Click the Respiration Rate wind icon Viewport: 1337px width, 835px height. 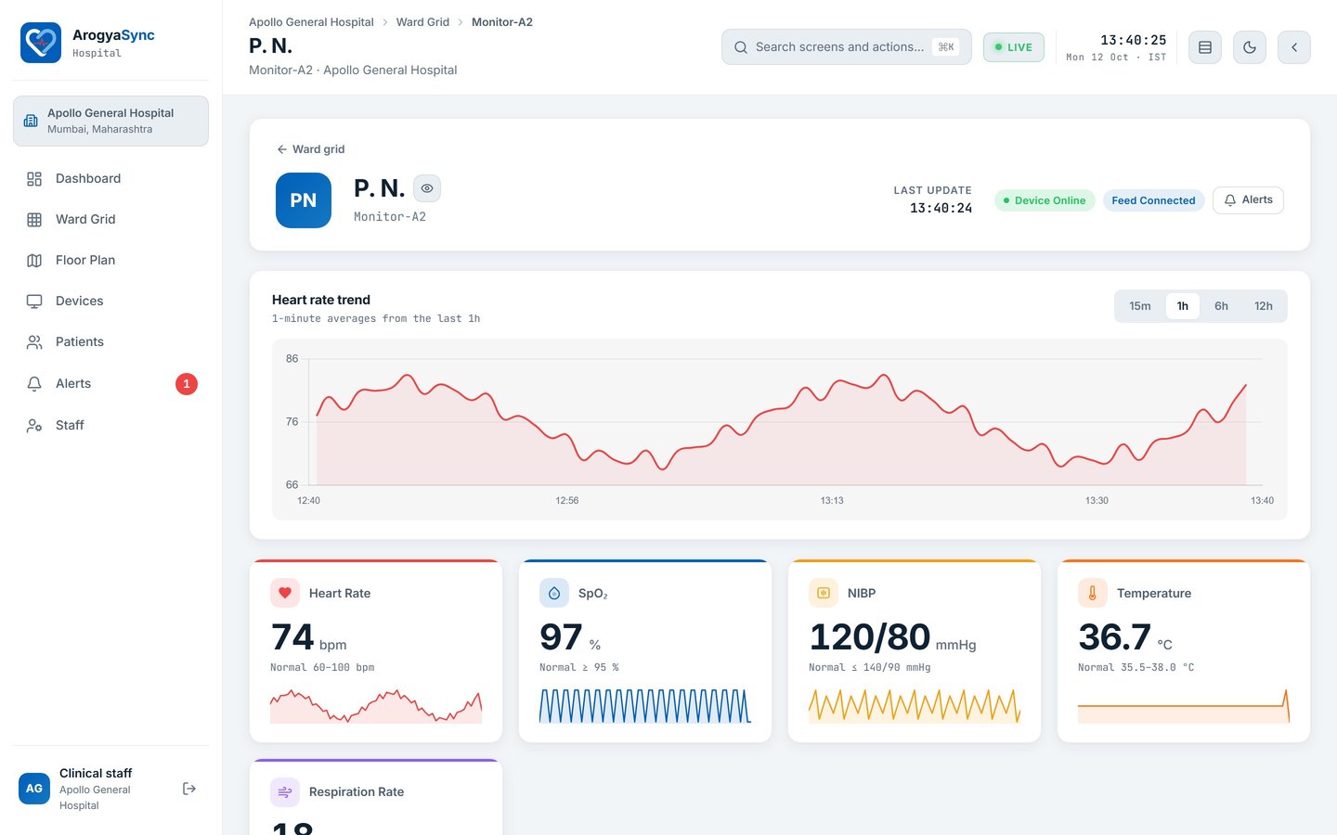[285, 791]
